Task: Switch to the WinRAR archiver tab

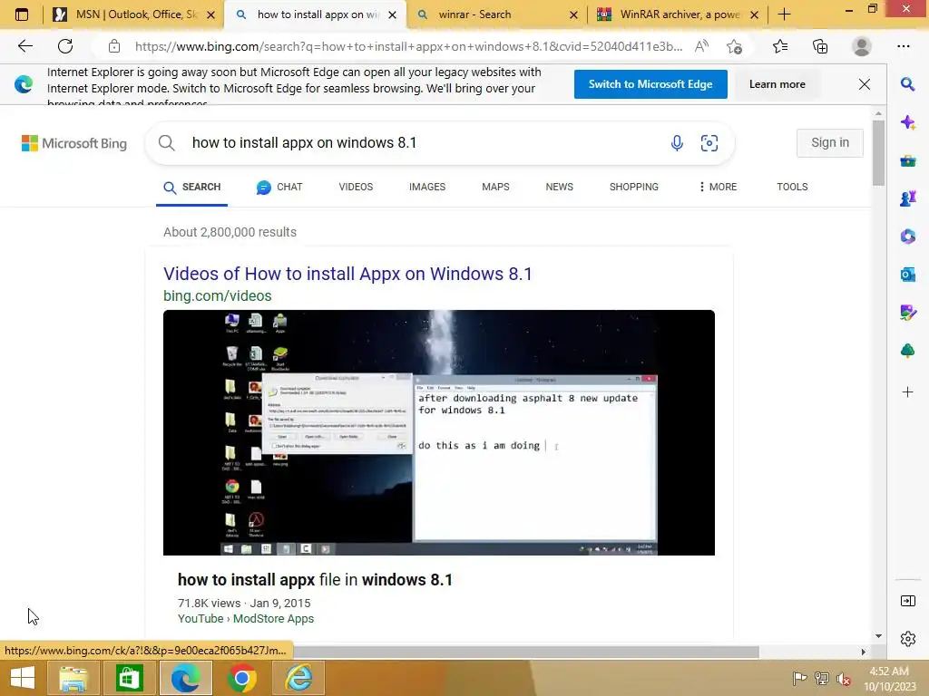Action: 679,14
